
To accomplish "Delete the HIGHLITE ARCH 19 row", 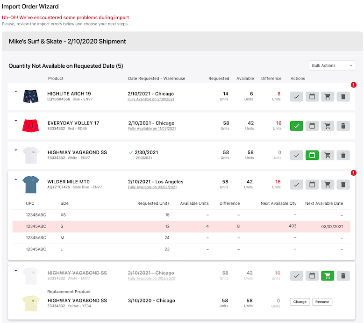I will (x=343, y=97).
